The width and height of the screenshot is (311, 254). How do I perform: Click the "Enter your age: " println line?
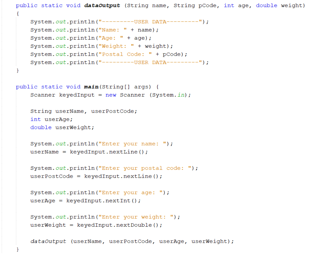pyautogui.click(x=100, y=192)
